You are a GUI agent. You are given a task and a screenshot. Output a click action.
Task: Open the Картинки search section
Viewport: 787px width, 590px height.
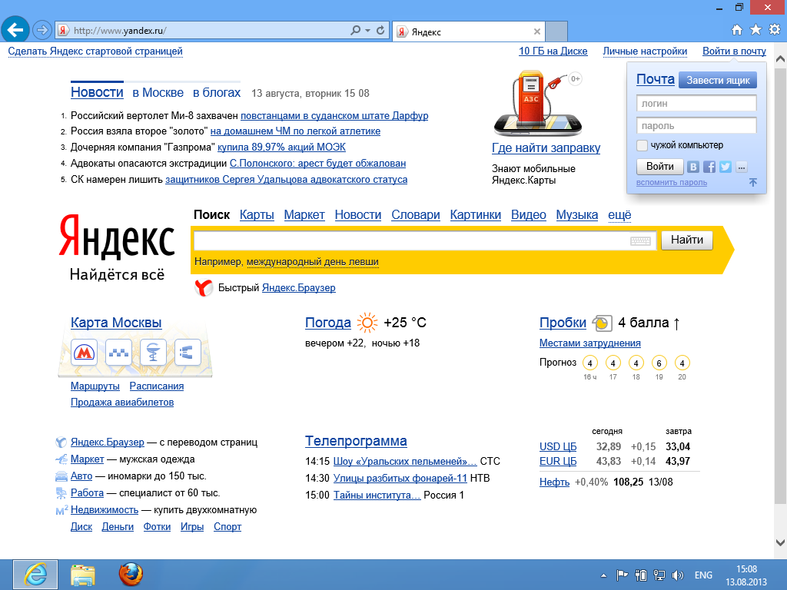click(x=475, y=215)
